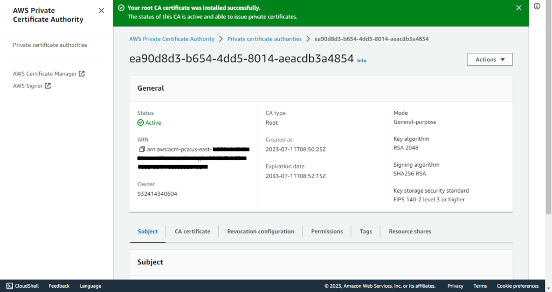Go to Private certificate authorities breadcrumb link
552x292 pixels.
click(264, 39)
